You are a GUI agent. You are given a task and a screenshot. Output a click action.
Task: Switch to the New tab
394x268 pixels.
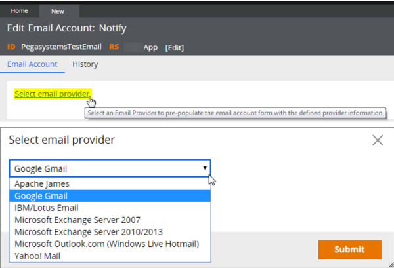[58, 11]
